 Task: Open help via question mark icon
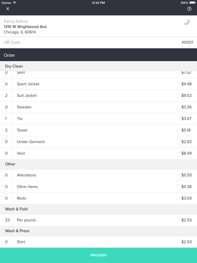(x=189, y=9)
